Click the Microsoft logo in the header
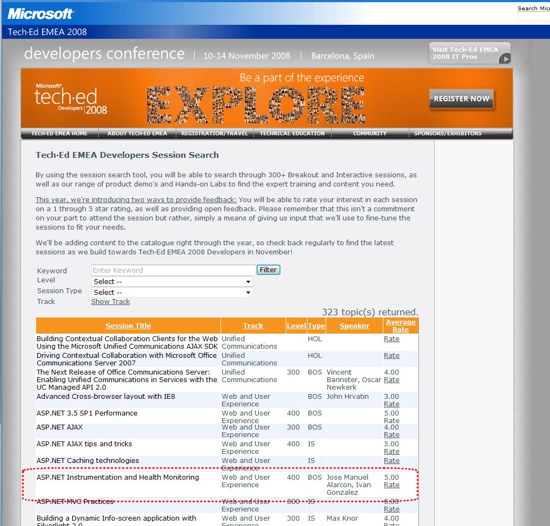550x526 pixels. pyautogui.click(x=40, y=13)
